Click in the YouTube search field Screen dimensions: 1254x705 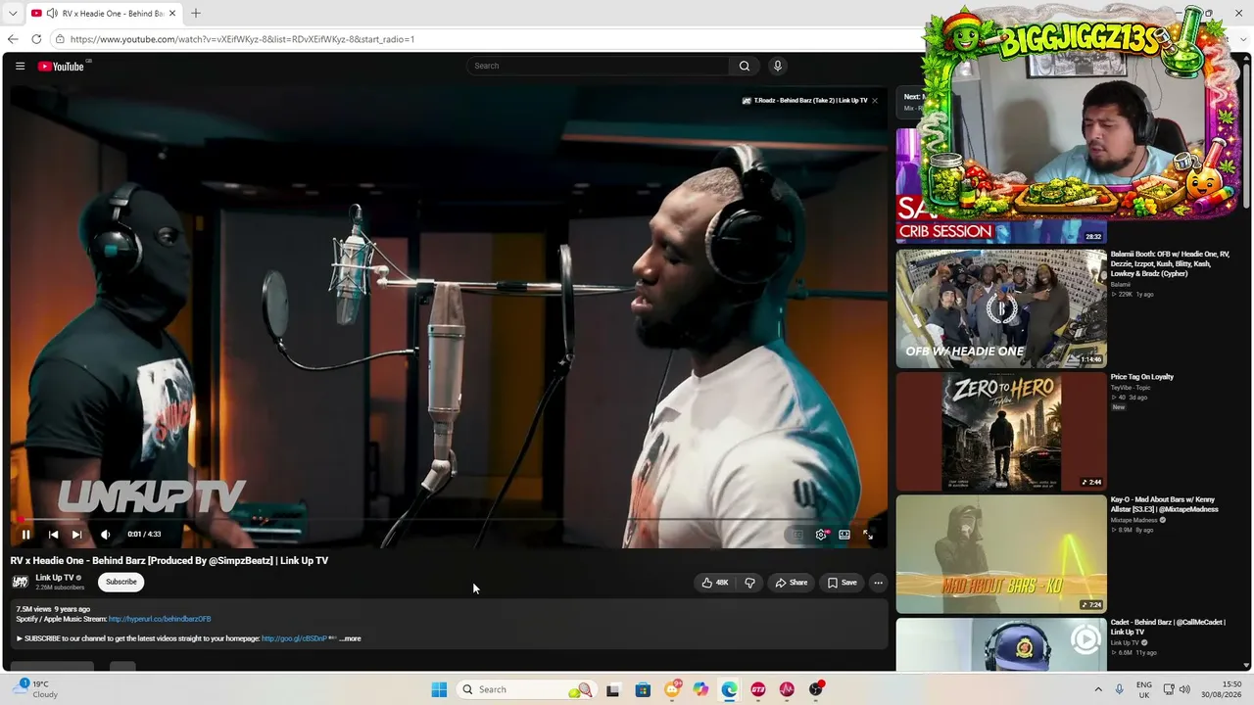[x=598, y=66]
